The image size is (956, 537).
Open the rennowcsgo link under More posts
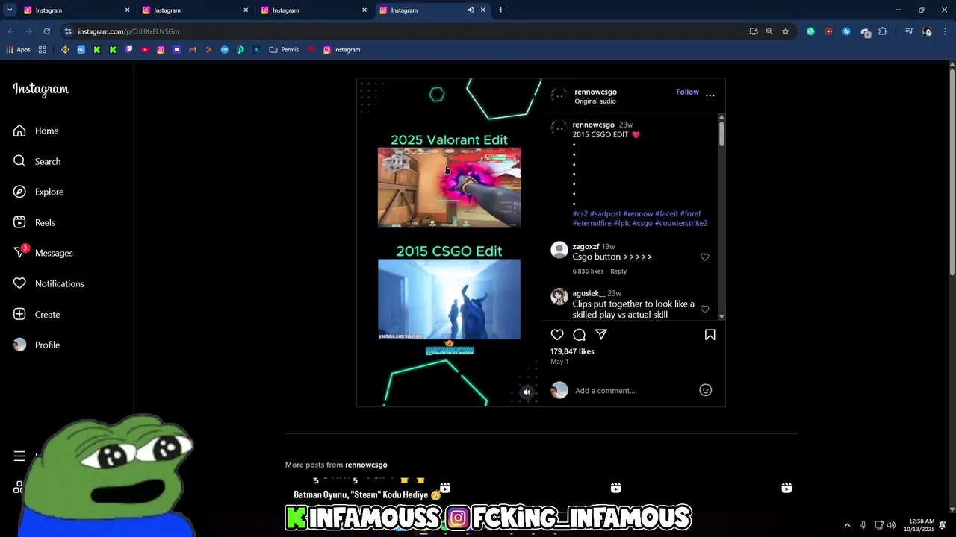tap(366, 465)
